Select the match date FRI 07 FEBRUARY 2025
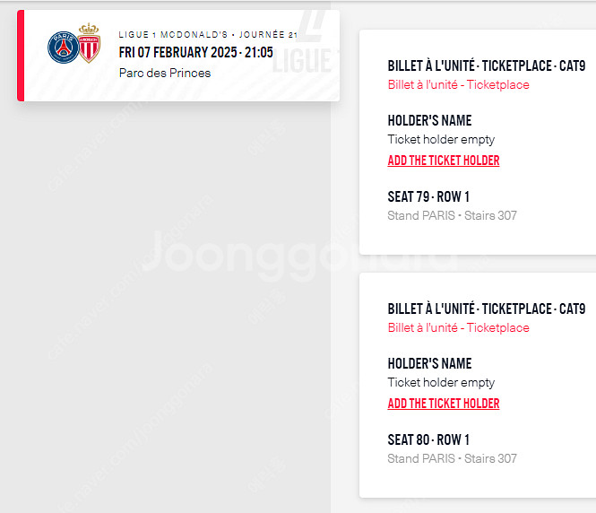Image resolution: width=596 pixels, height=513 pixels. 177,53
